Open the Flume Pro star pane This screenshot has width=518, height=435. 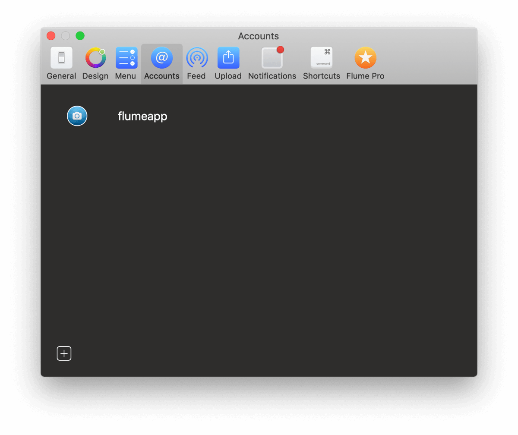pyautogui.click(x=365, y=63)
